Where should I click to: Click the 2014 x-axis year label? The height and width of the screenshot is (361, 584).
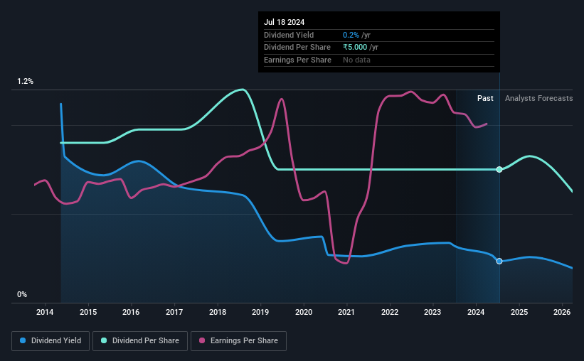click(45, 312)
